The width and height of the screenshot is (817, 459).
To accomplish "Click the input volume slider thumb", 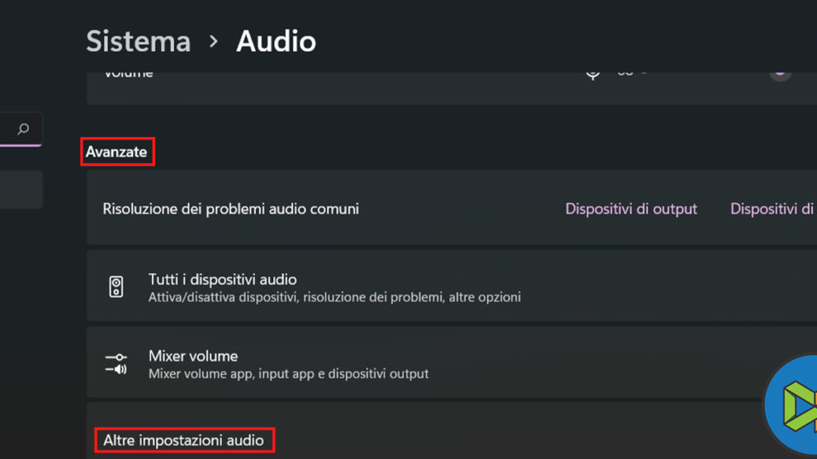I will 780,72.
